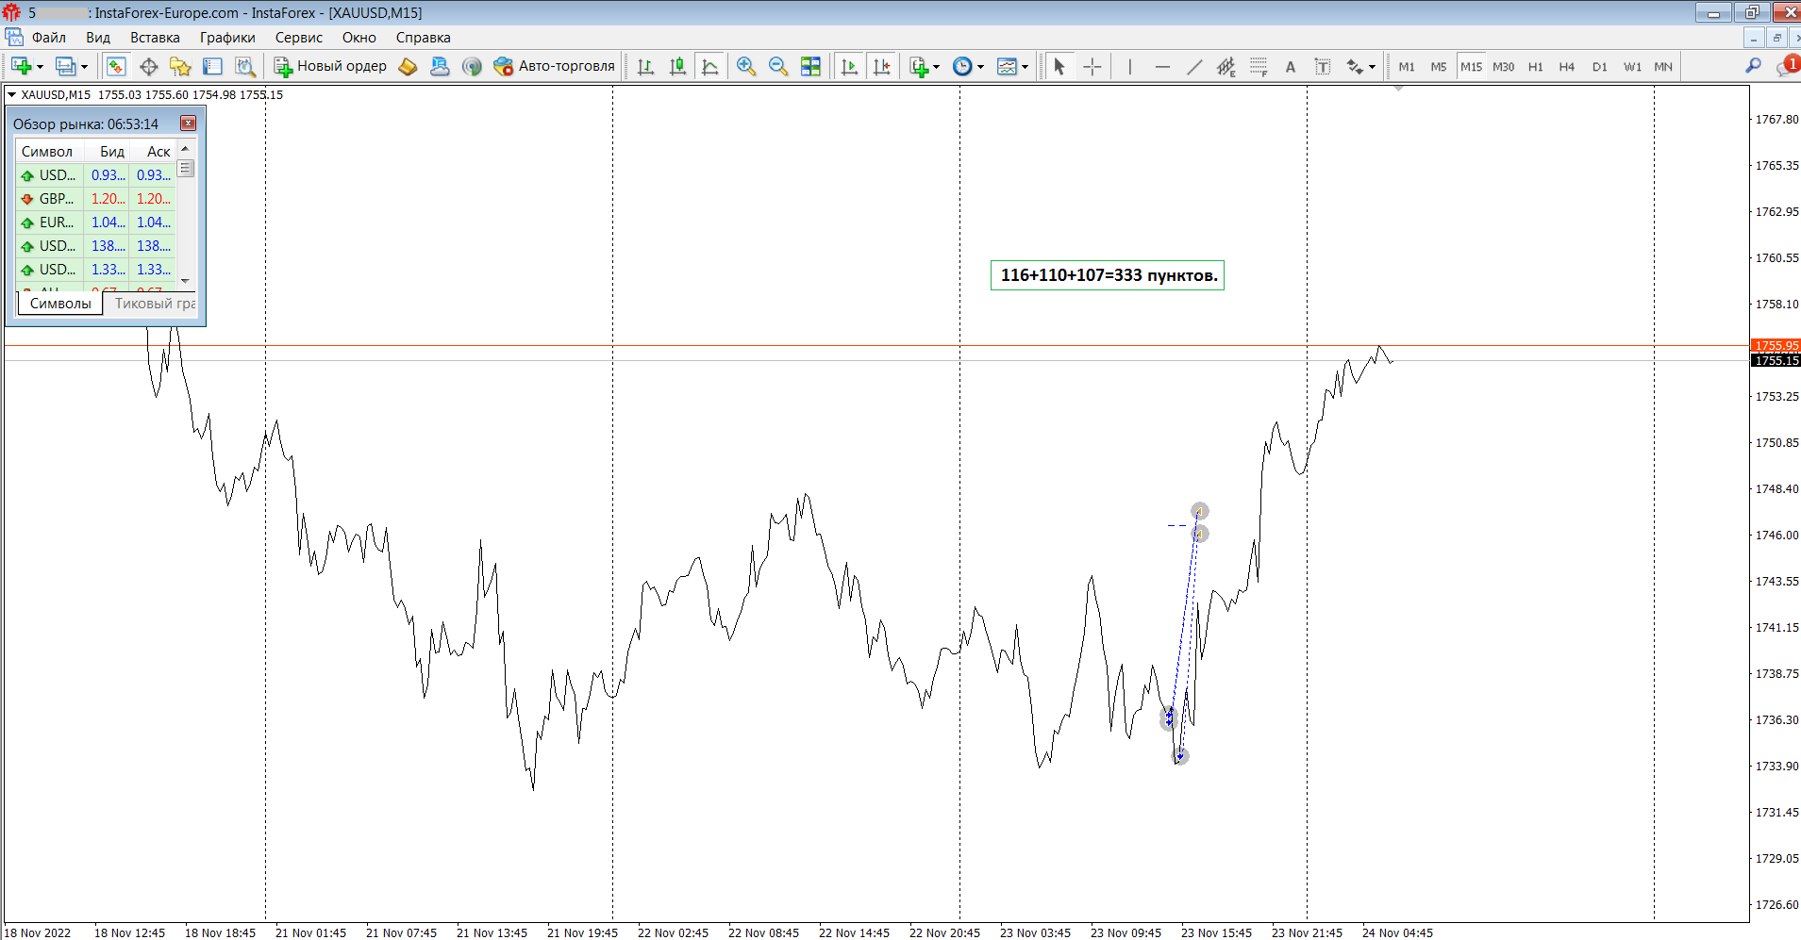
Task: Zoom out of the chart
Action: pos(777,66)
